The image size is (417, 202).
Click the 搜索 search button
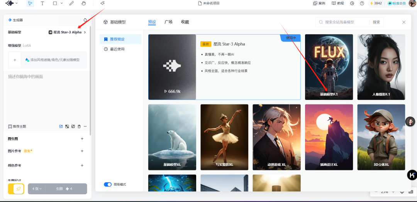click(376, 22)
